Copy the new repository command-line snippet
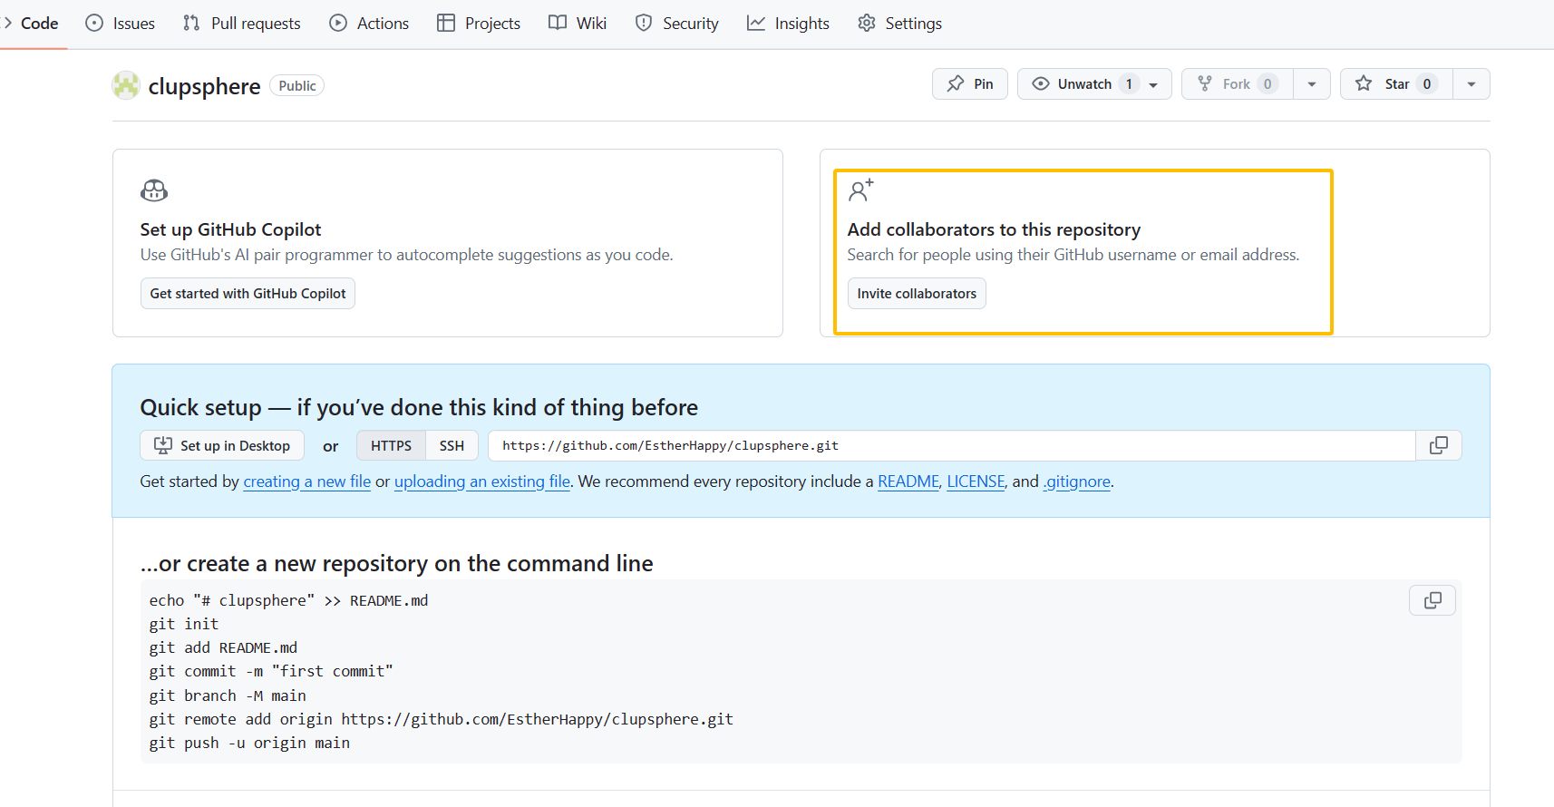The width and height of the screenshot is (1554, 807). (1433, 600)
